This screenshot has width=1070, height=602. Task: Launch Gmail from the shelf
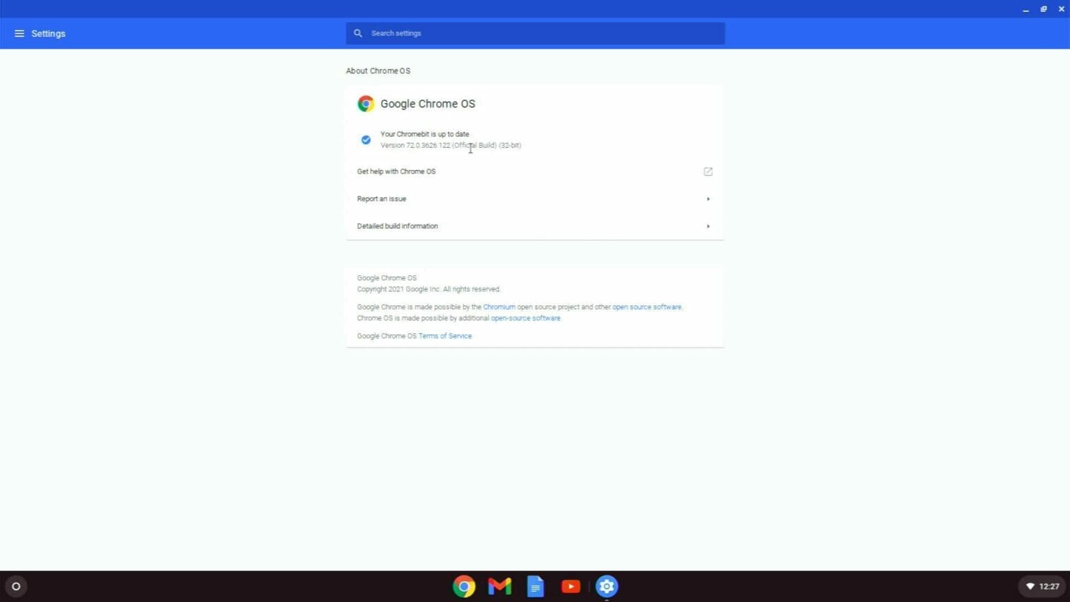499,586
